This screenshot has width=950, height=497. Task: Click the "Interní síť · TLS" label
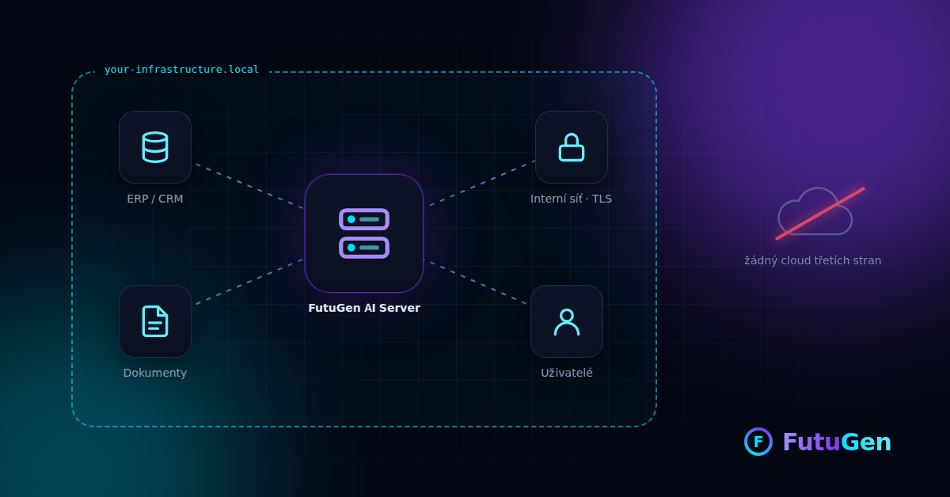(x=572, y=199)
